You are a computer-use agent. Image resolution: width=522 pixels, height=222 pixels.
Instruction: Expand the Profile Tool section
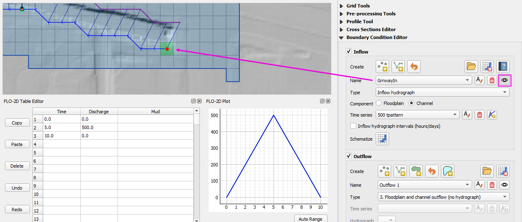pos(342,22)
